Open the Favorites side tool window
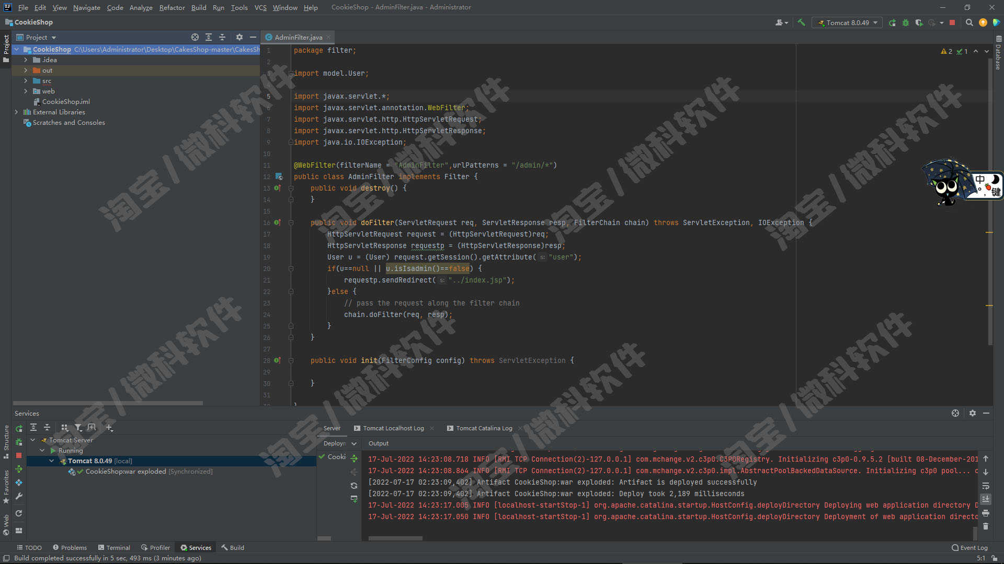 click(x=6, y=486)
